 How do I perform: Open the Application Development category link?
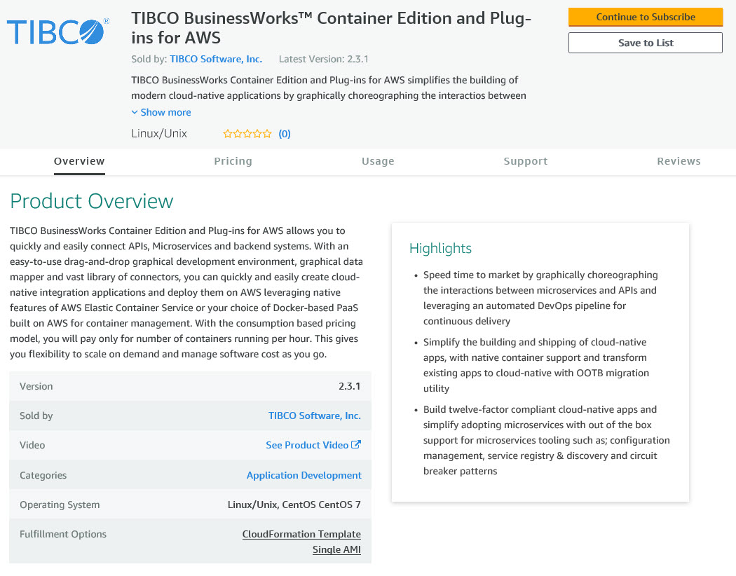pos(304,475)
